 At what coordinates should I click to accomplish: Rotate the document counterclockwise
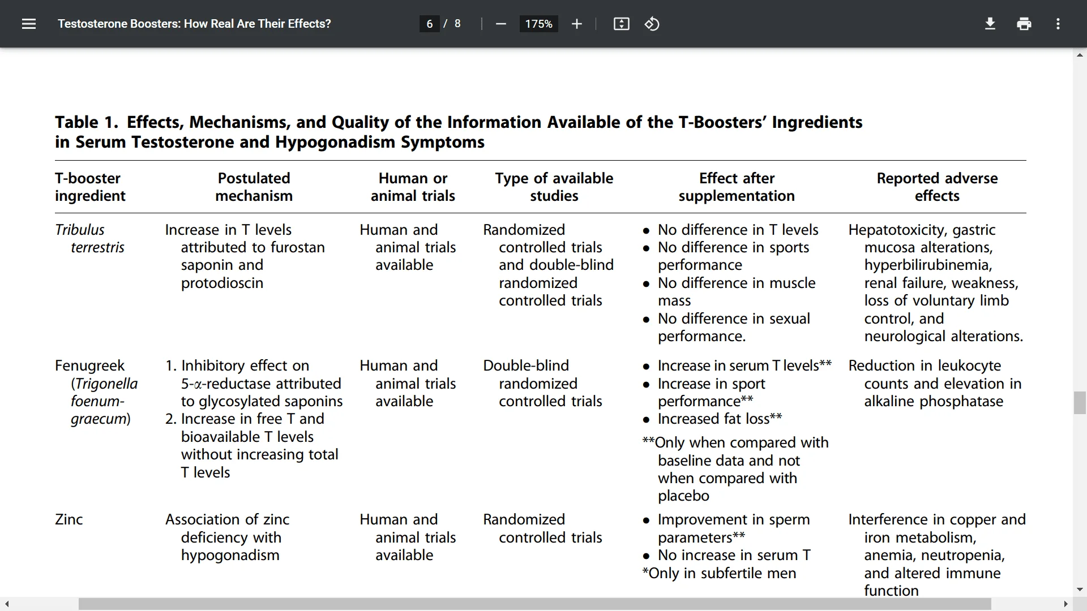tap(652, 24)
